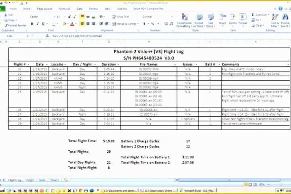Open the Home ribbon tab
This screenshot has height=194, width=291.
pyautogui.click(x=13, y=9)
